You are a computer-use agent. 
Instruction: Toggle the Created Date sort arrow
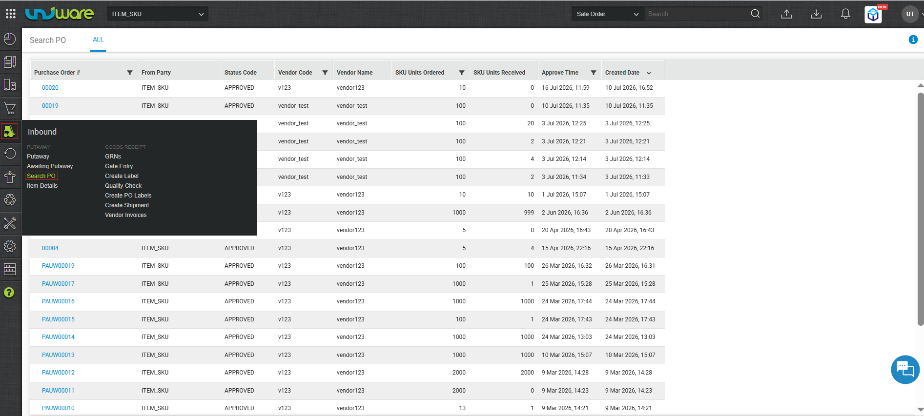[x=649, y=73]
